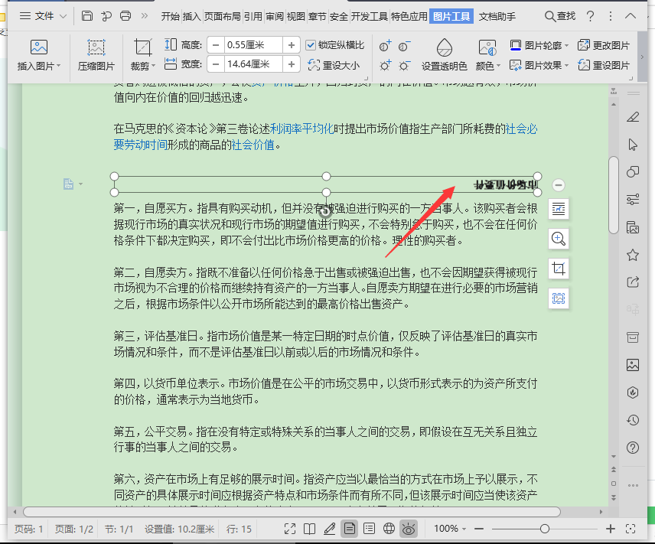Screen dimensions: 655x544
Task: Switch to outline view in status bar
Action: 370,529
